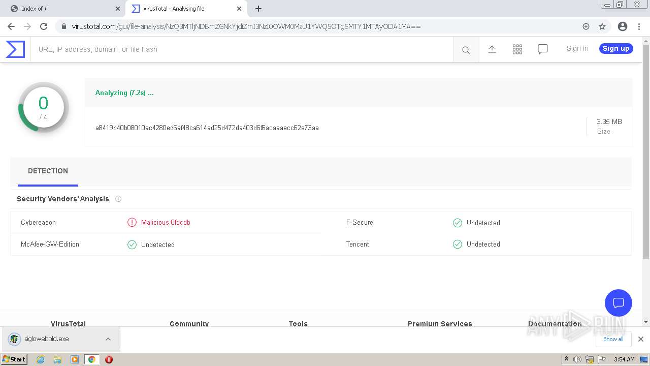The image size is (650, 366).
Task: Close the downloads bar
Action: [x=640, y=339]
